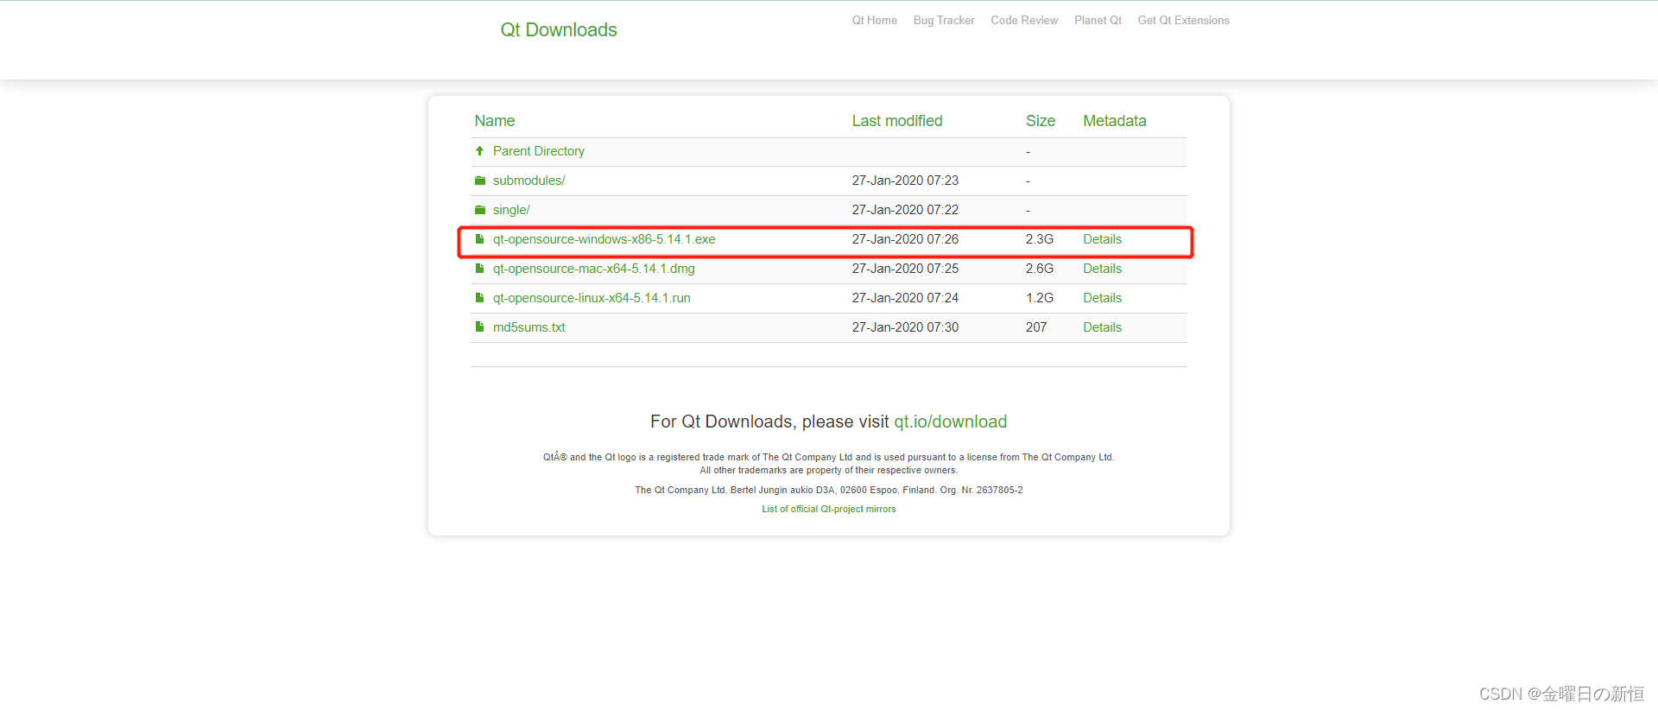
Task: Click the submodules folder icon
Action: (x=480, y=181)
